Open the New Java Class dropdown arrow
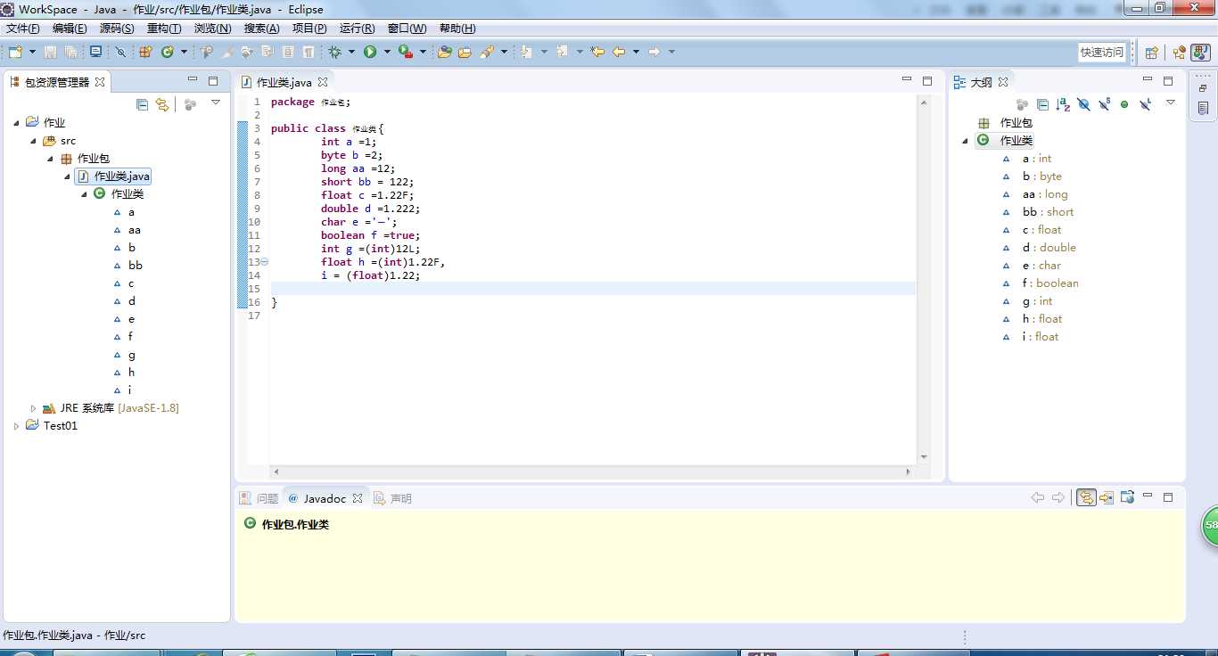The height and width of the screenshot is (656, 1218). click(184, 52)
